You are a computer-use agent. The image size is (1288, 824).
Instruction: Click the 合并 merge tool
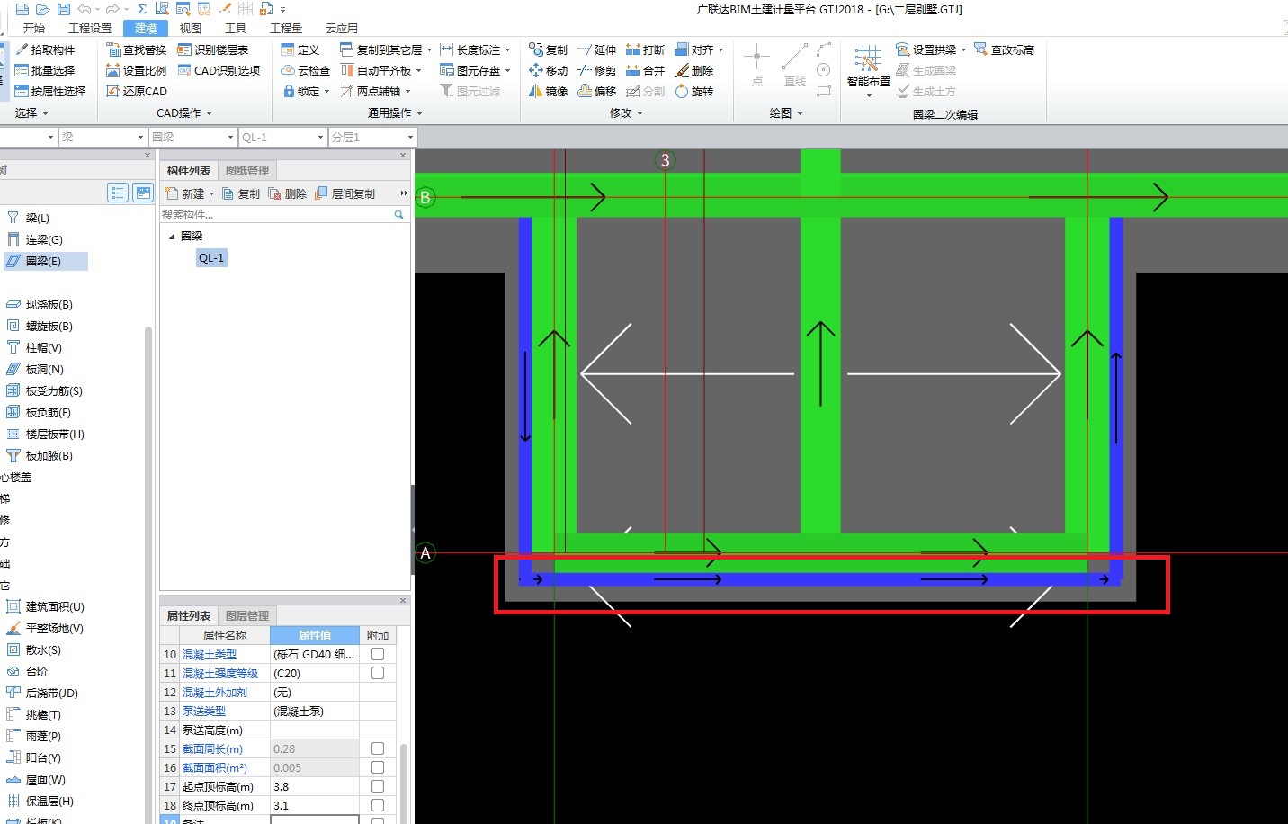click(646, 70)
